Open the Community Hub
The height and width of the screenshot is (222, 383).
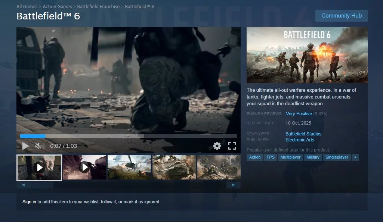(341, 16)
